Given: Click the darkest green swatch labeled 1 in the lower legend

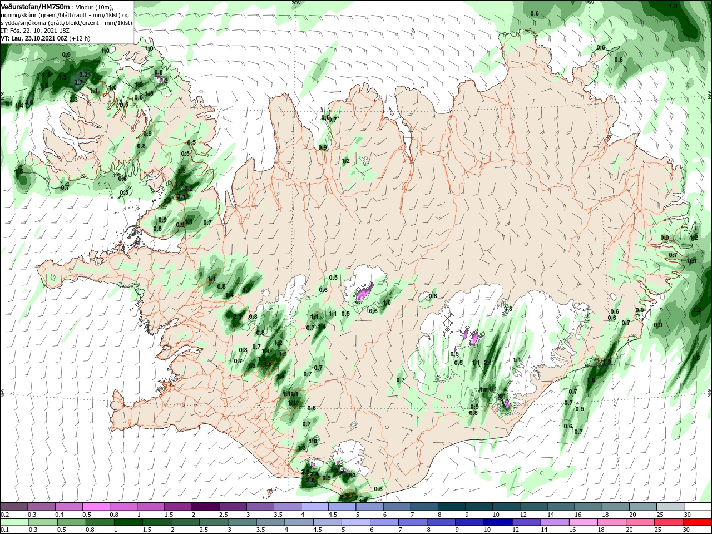Looking at the screenshot, I should 127,522.
